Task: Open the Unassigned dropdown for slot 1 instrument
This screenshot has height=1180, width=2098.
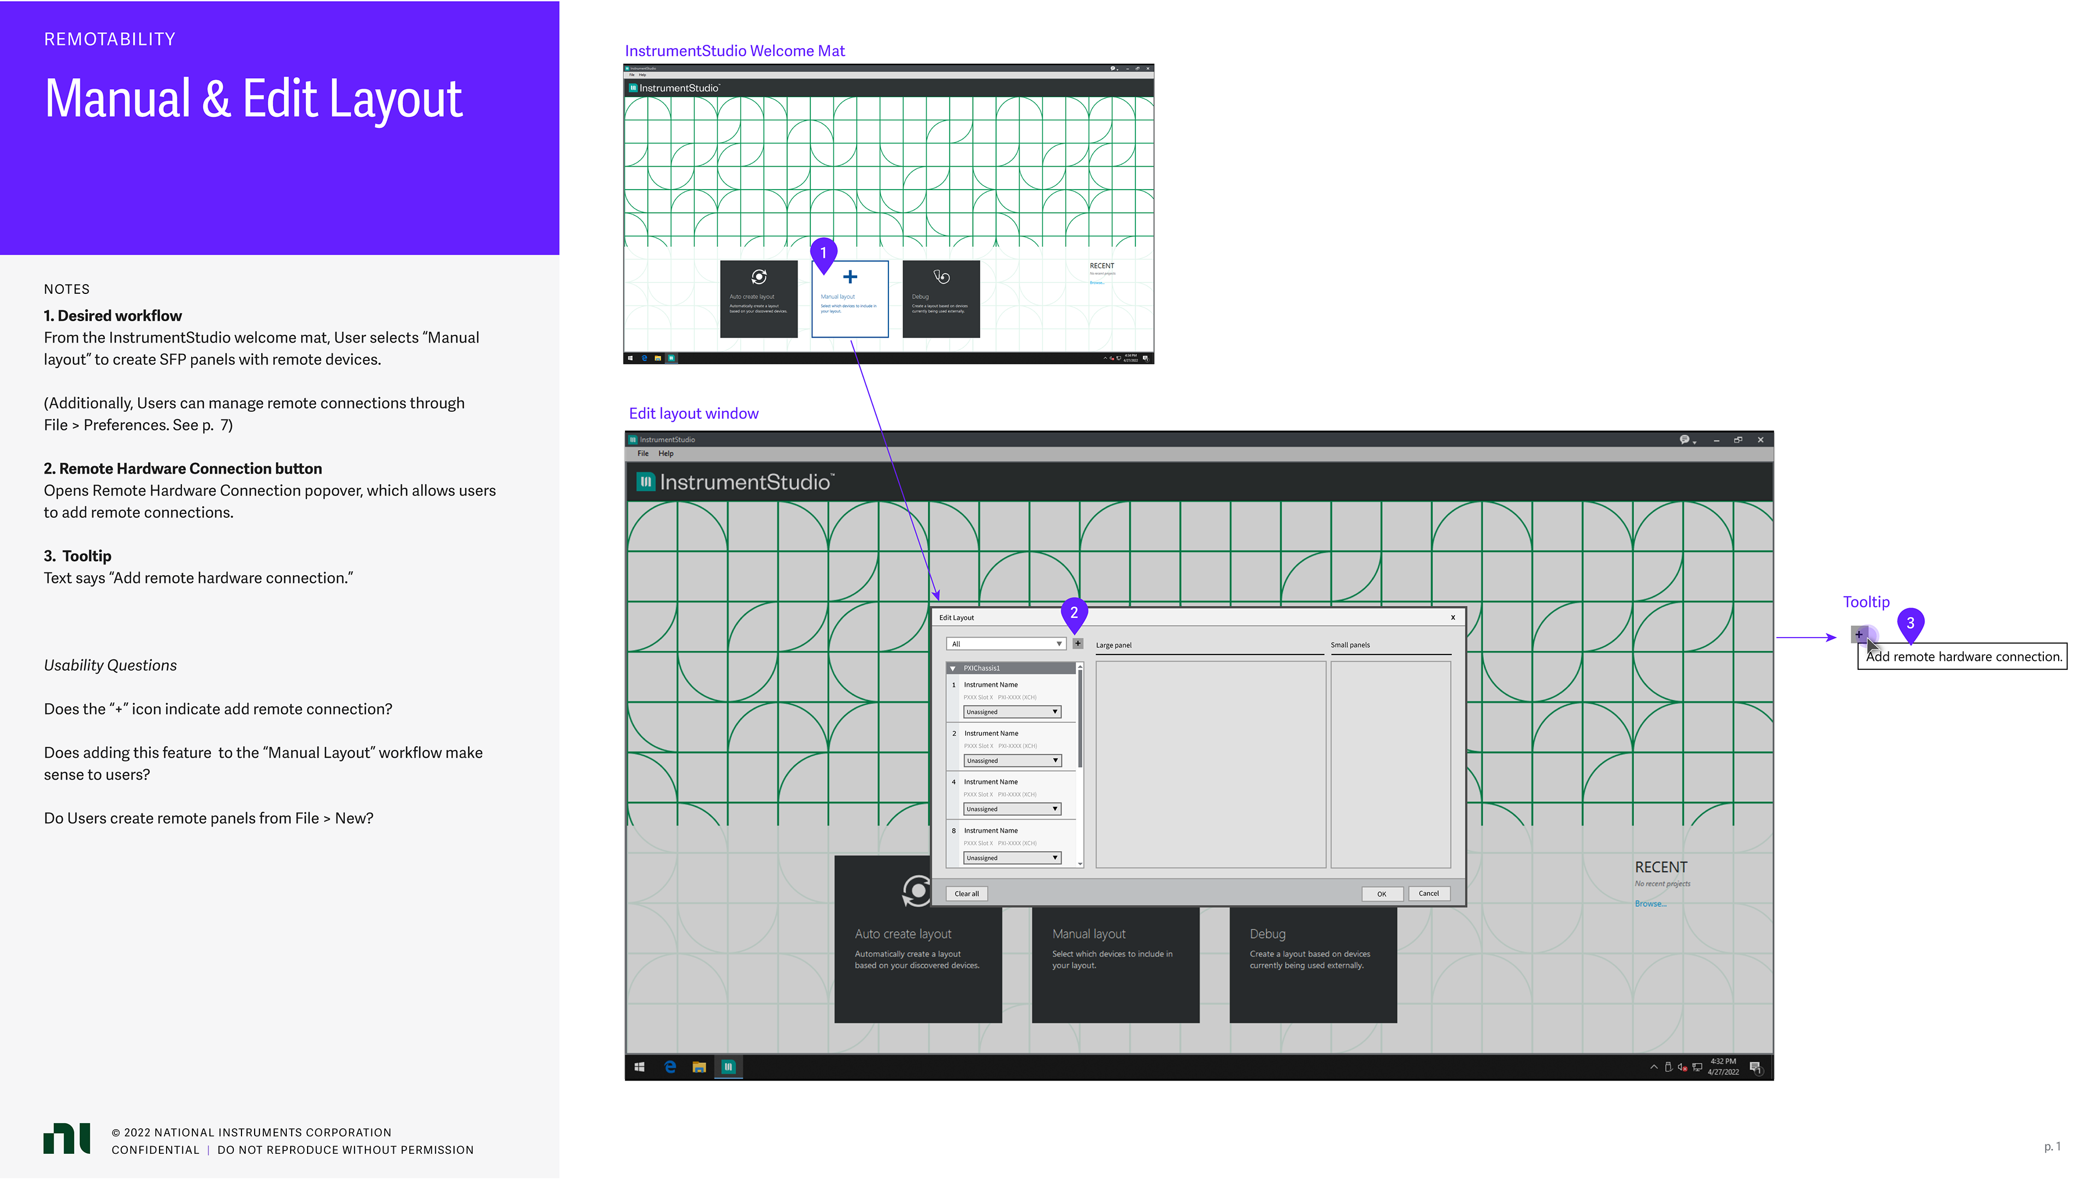Action: point(1011,712)
